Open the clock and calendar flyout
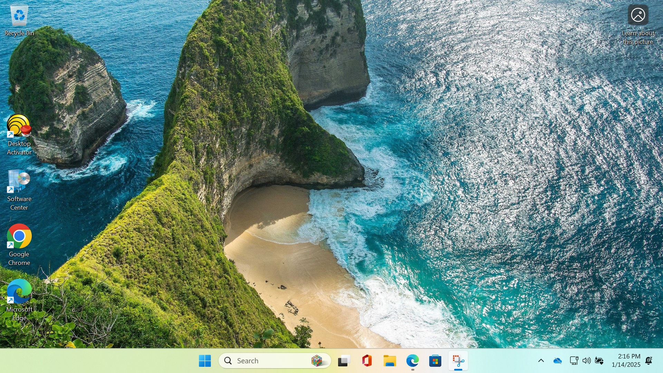Viewport: 663px width, 373px height. pos(626,361)
